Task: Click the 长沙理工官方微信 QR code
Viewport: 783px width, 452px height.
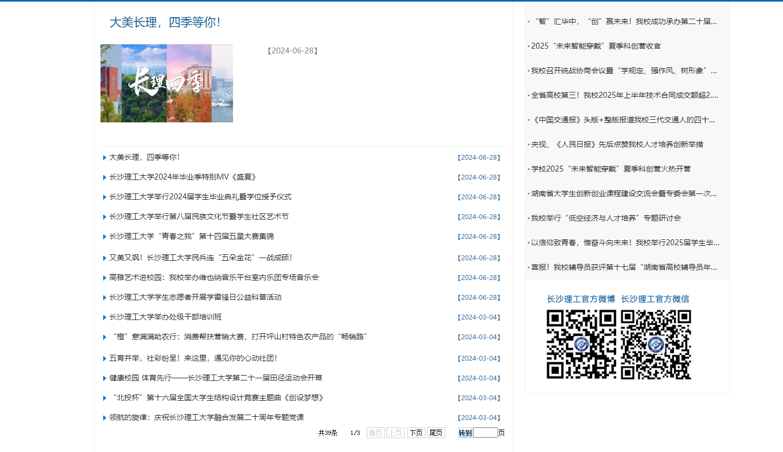Action: (x=655, y=345)
